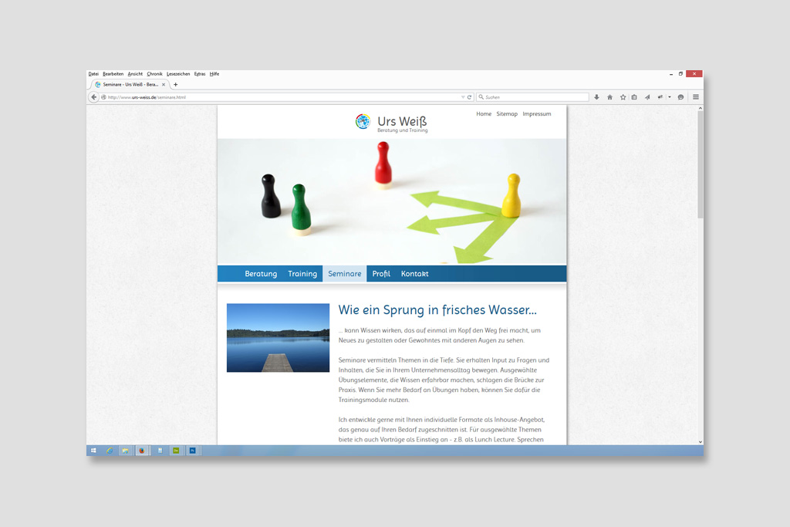
Task: Go to the Kontakt page
Action: [414, 274]
